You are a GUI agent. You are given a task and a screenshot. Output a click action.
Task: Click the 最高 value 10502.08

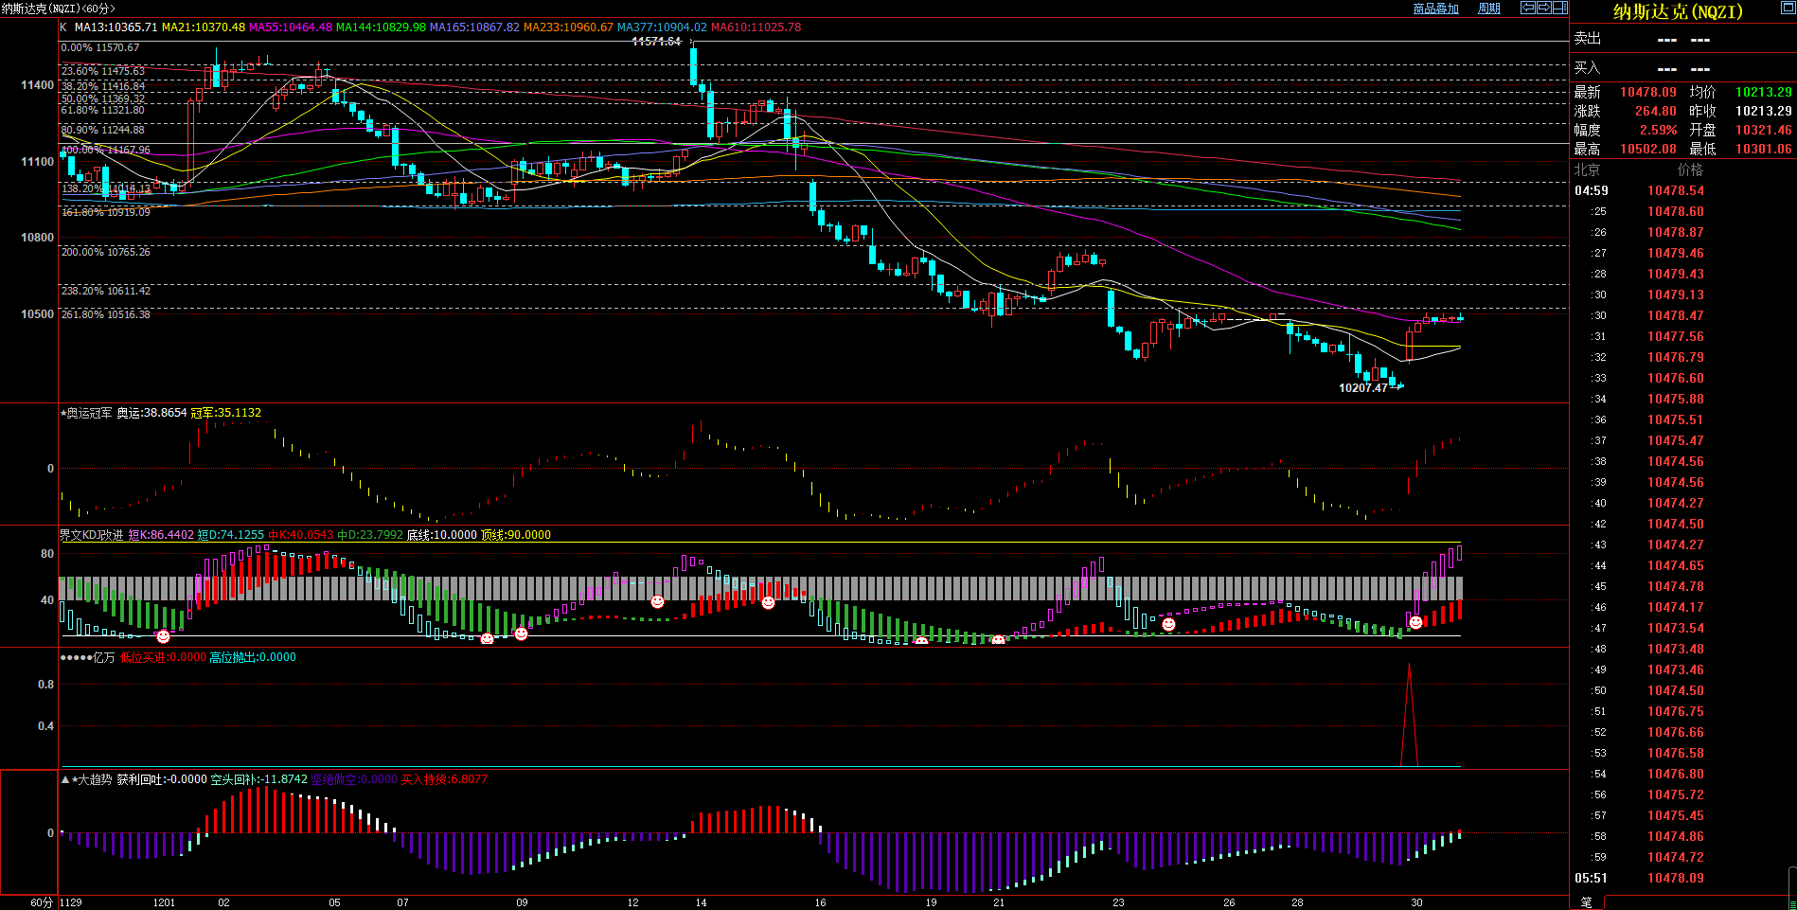(x=1648, y=150)
